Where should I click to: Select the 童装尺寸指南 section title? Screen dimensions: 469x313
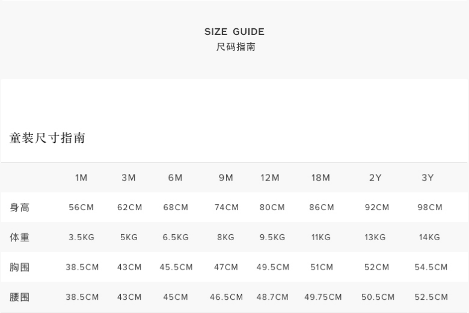(x=48, y=138)
